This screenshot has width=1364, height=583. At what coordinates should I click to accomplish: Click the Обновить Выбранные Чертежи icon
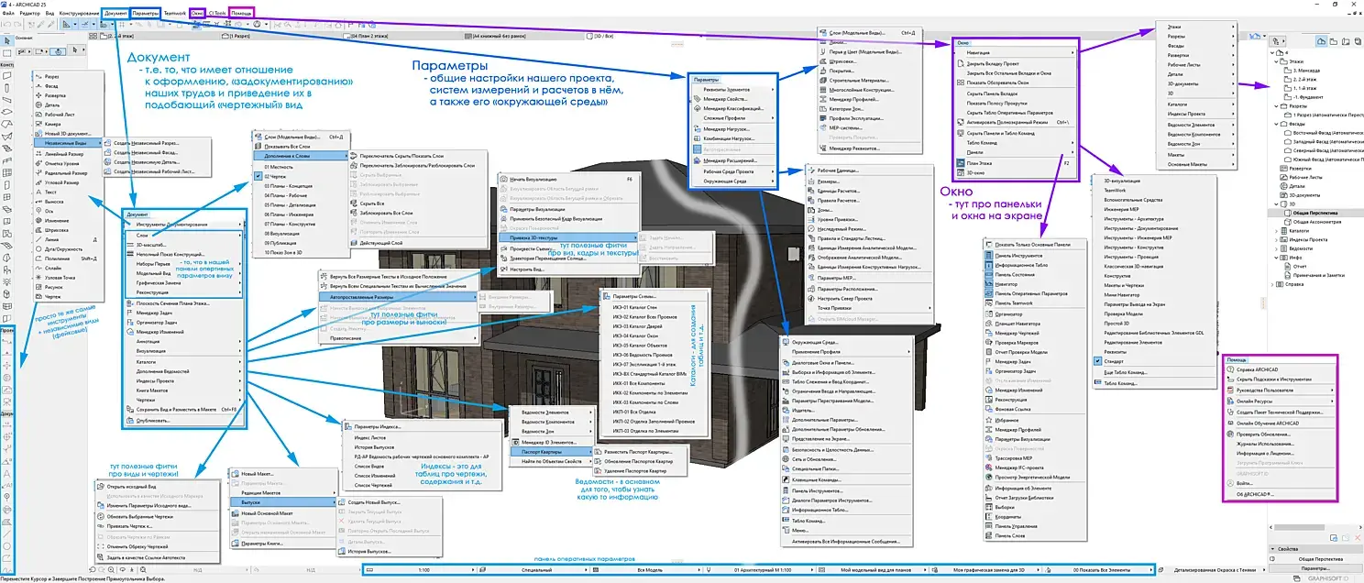click(102, 516)
